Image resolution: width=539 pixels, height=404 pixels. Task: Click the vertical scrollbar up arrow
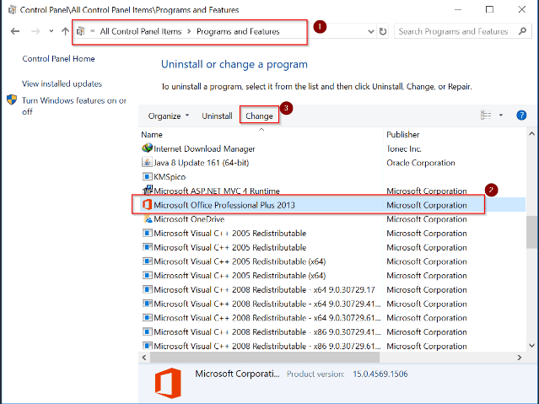tap(531, 134)
